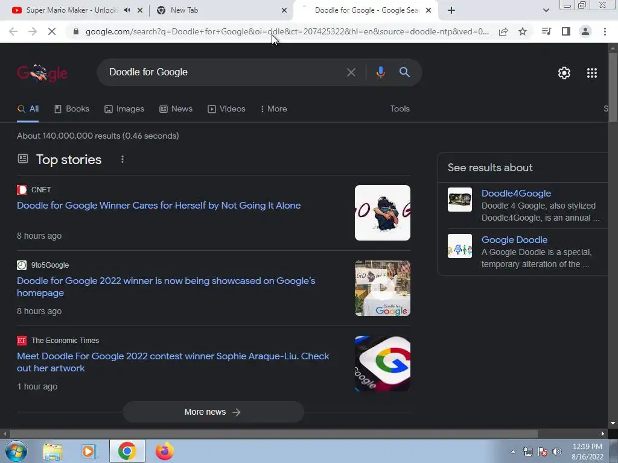The image size is (618, 463).
Task: Close the Doodle for Google tab
Action: (428, 11)
